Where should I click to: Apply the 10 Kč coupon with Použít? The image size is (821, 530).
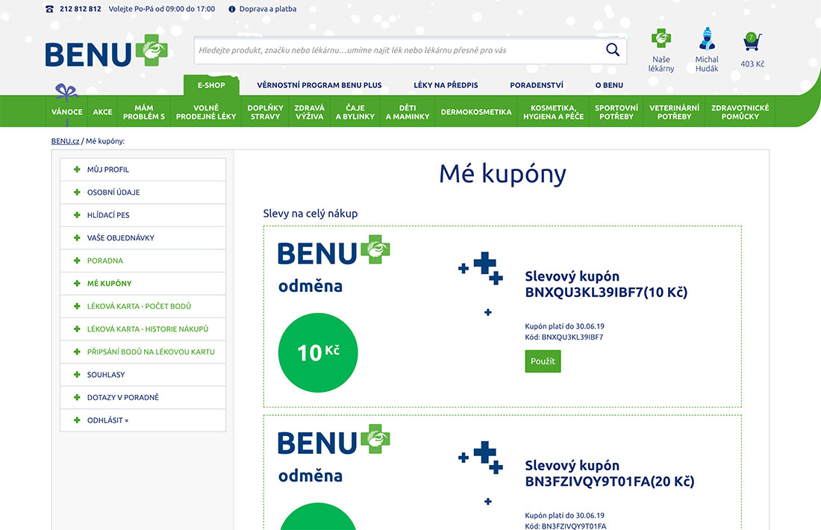tap(543, 361)
